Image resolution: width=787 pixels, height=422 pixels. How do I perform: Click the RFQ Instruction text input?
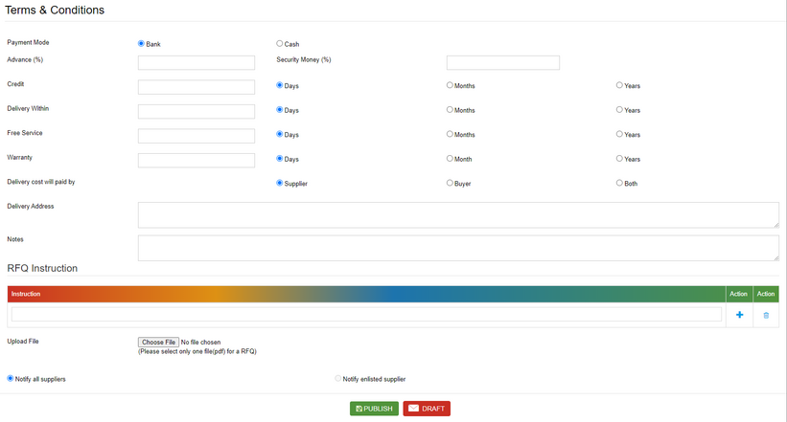[x=366, y=315]
